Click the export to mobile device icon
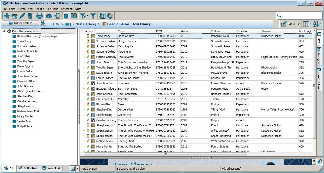The height and width of the screenshot is (173, 324). (56, 16)
